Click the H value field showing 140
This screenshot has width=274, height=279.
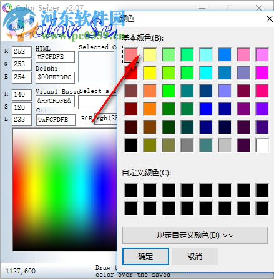click(22, 95)
